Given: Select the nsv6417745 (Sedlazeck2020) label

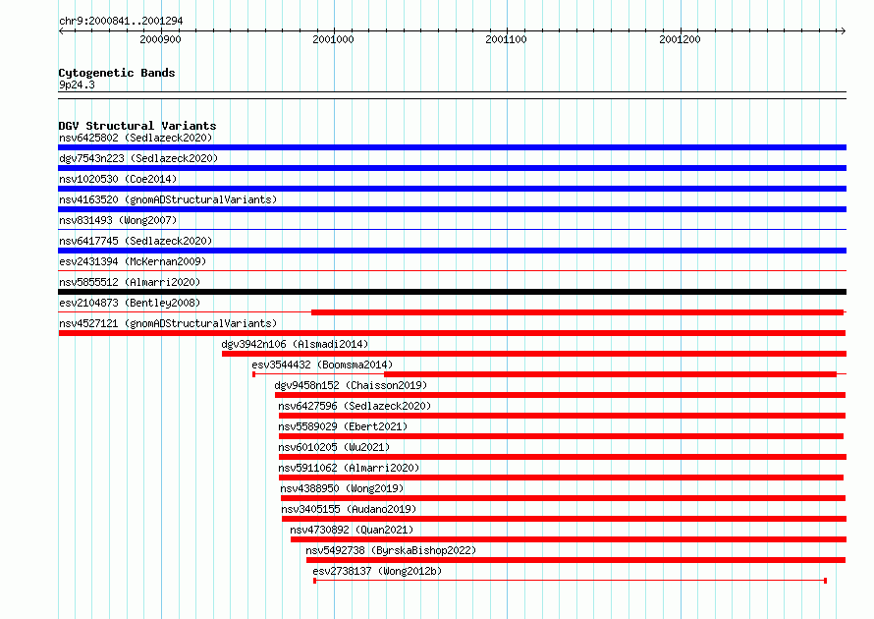Looking at the screenshot, I should pos(136,241).
